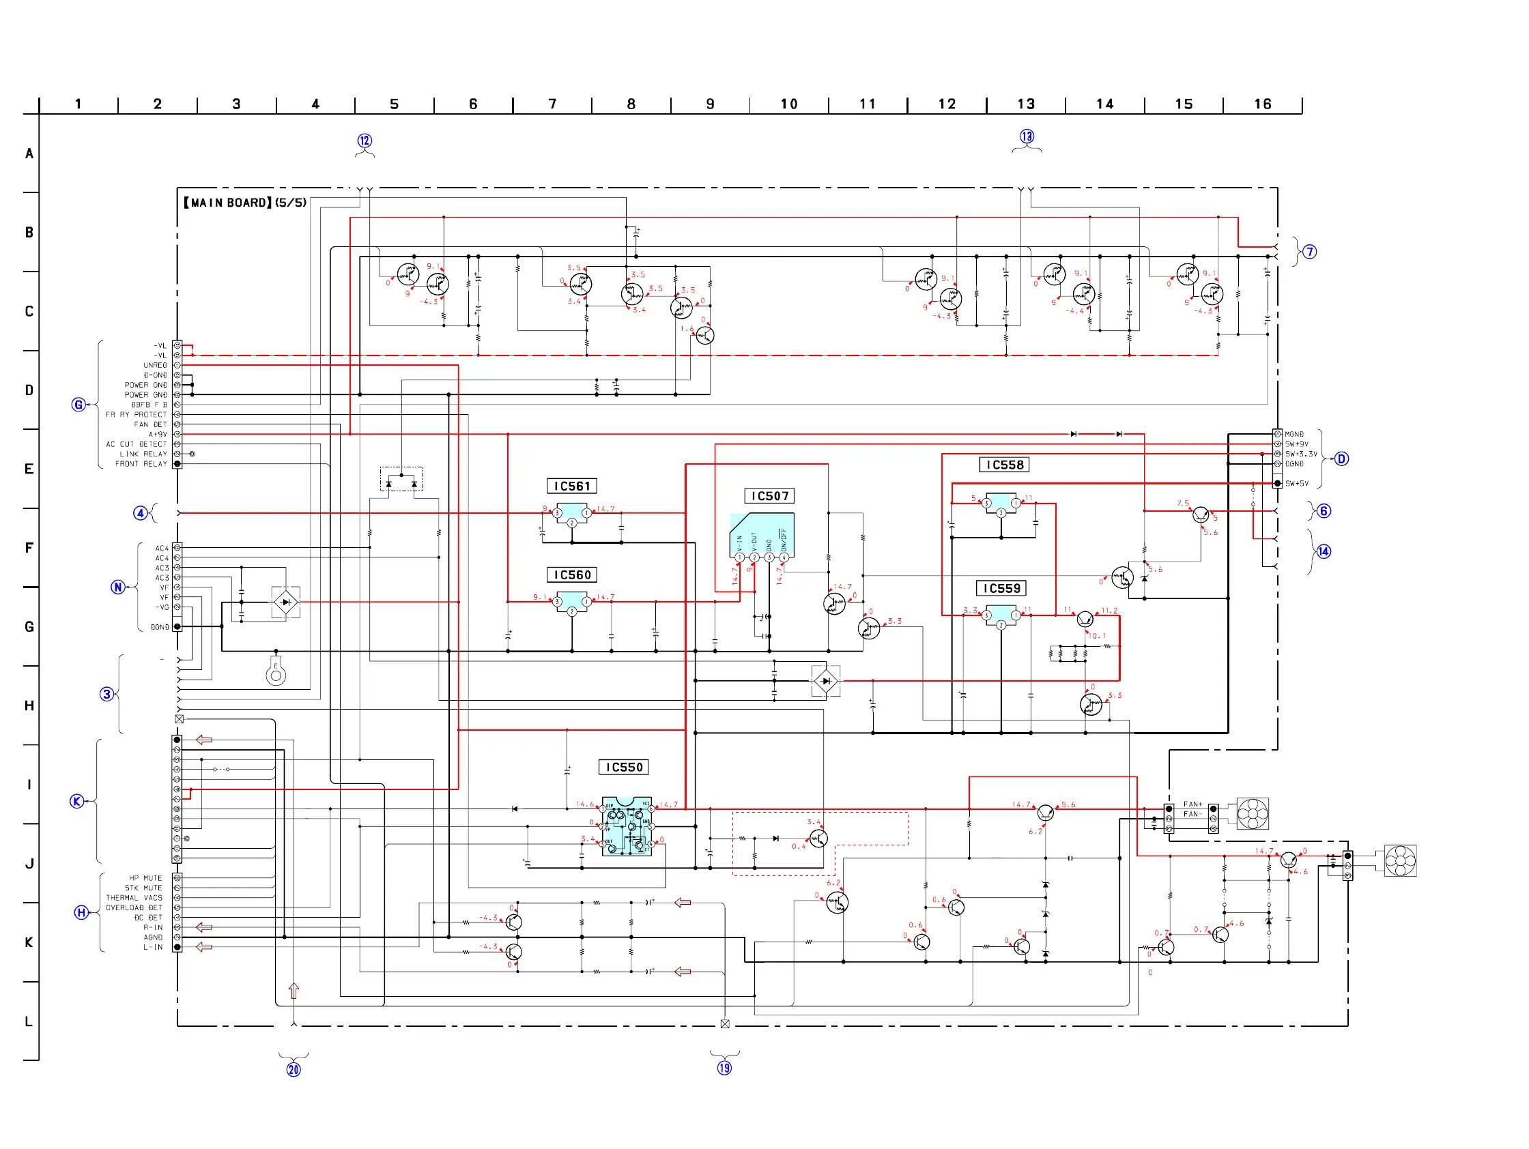Click the IC560 label box

[x=571, y=575]
